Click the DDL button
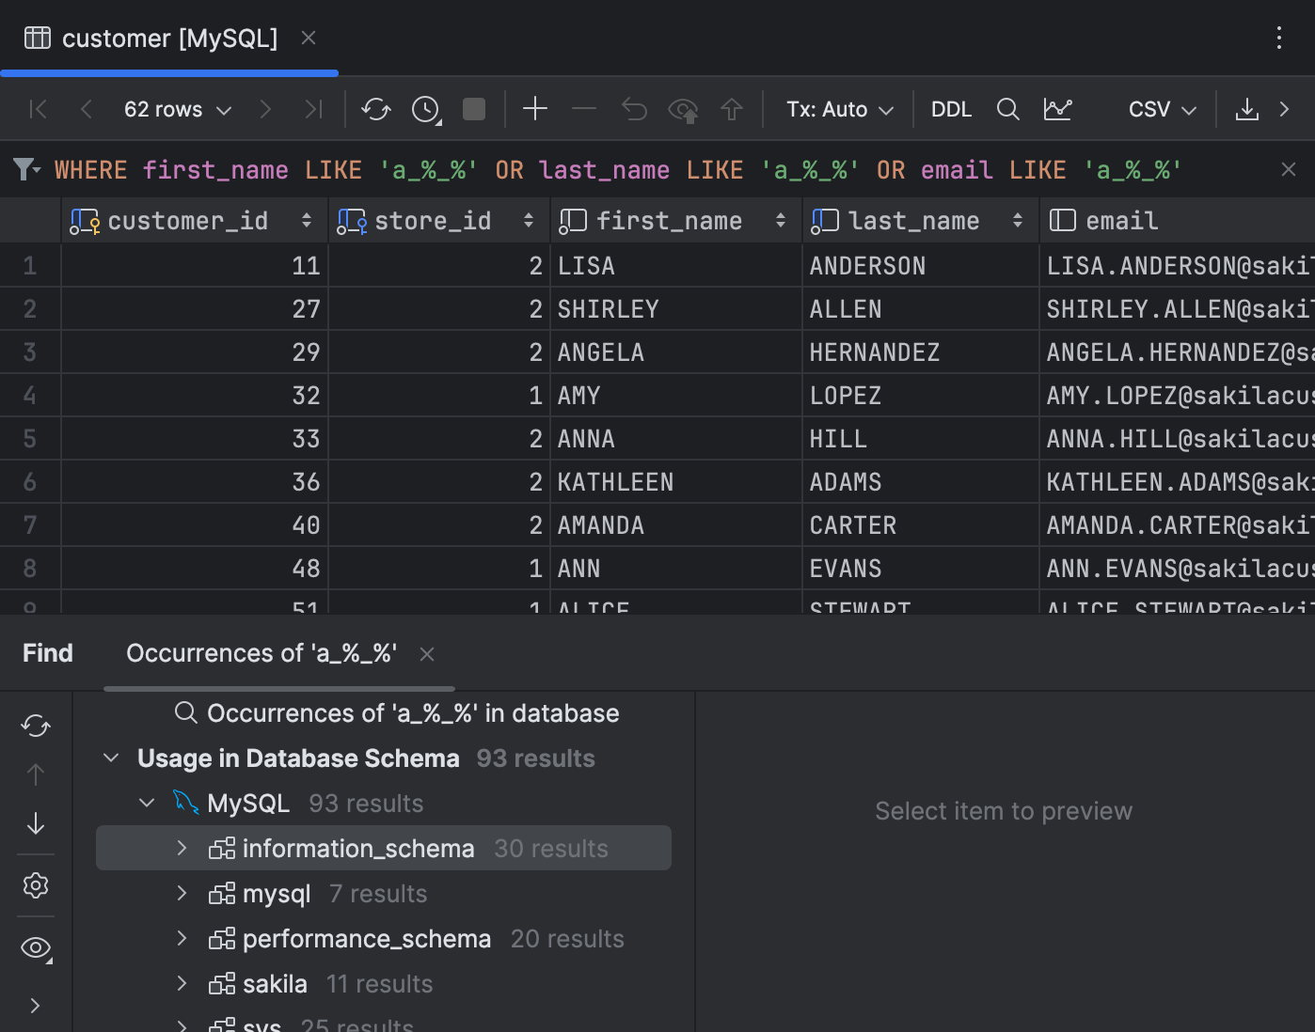This screenshot has width=1315, height=1032. (951, 109)
